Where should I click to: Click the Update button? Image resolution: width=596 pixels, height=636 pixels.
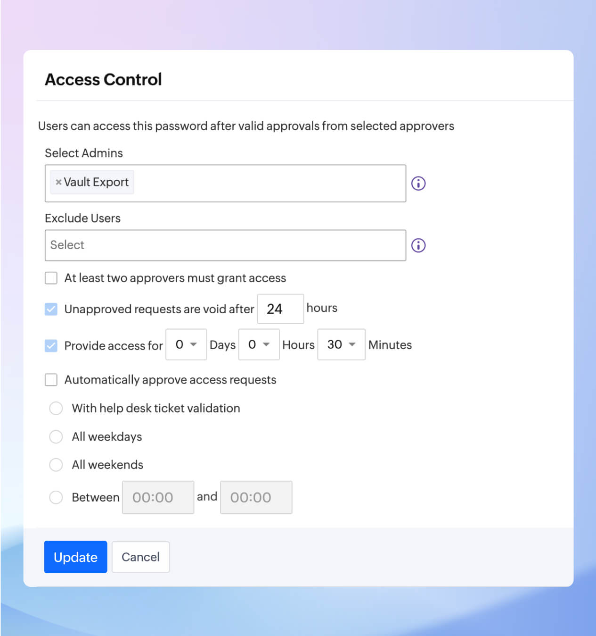point(75,557)
